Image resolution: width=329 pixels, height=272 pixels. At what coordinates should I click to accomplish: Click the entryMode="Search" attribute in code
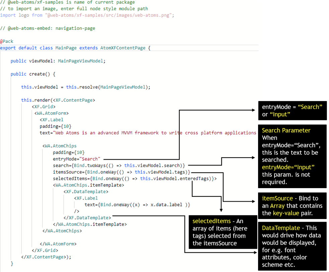pos(76,159)
